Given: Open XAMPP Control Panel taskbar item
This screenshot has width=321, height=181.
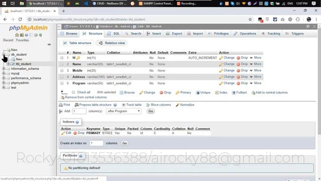Looking at the screenshot, I should pyautogui.click(x=156, y=4).
